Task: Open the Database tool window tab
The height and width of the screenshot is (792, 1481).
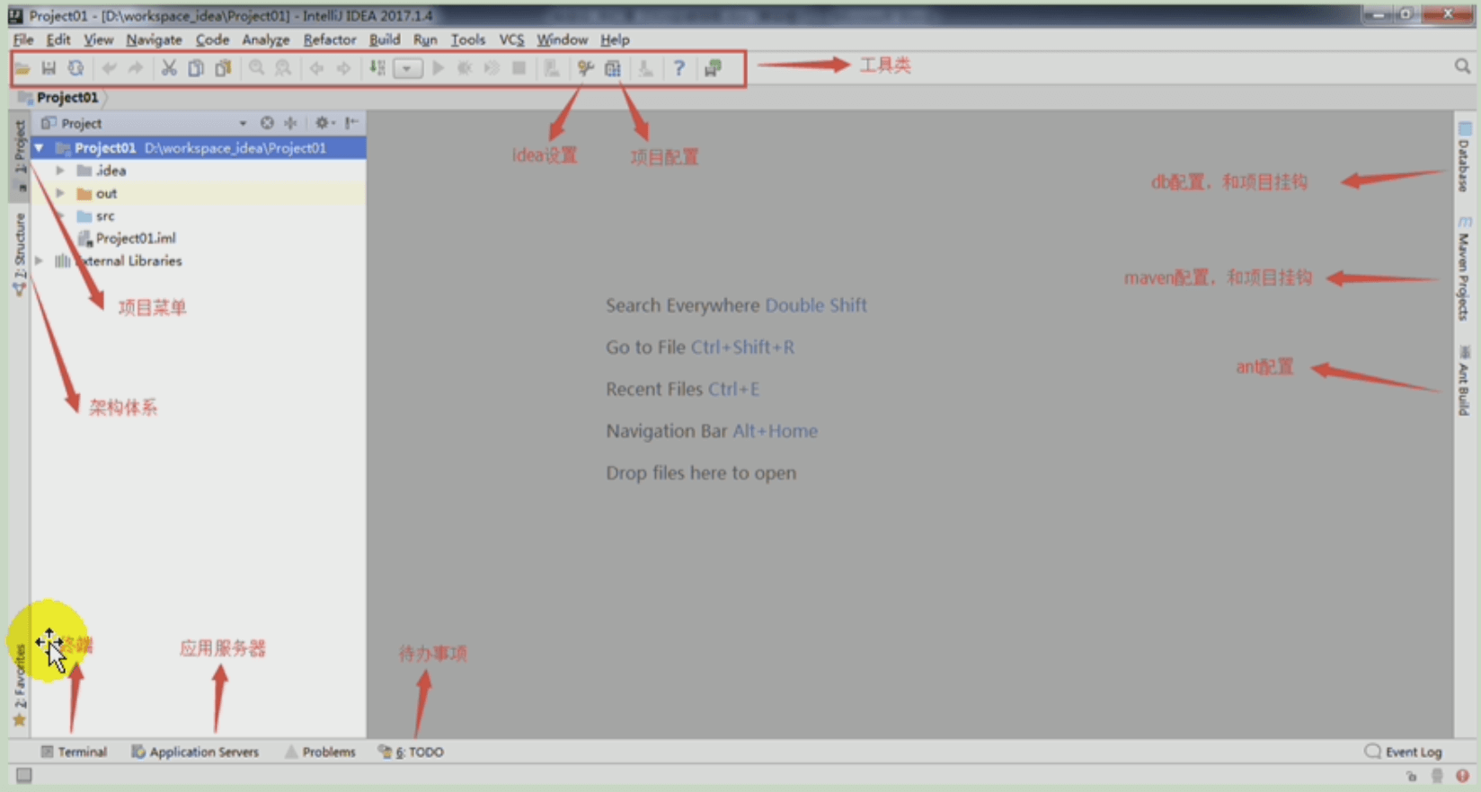Action: [1464, 157]
